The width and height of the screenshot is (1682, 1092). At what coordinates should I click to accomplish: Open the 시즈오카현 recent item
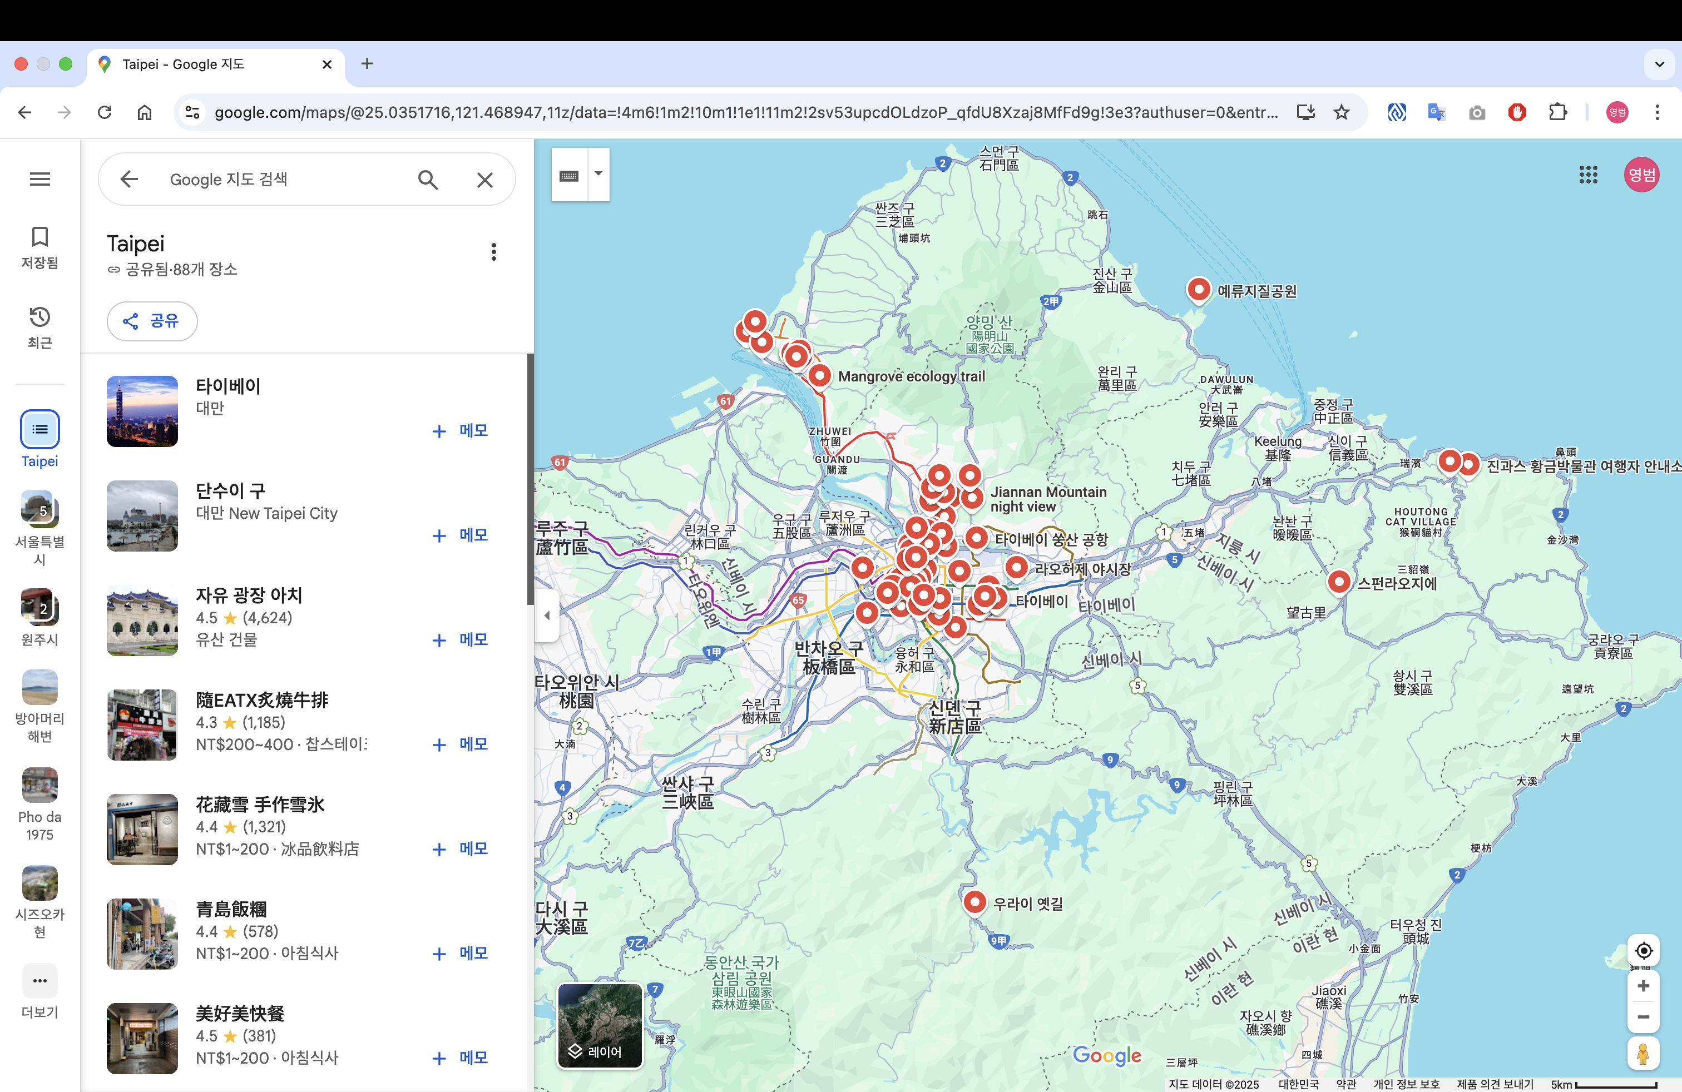pyautogui.click(x=39, y=902)
